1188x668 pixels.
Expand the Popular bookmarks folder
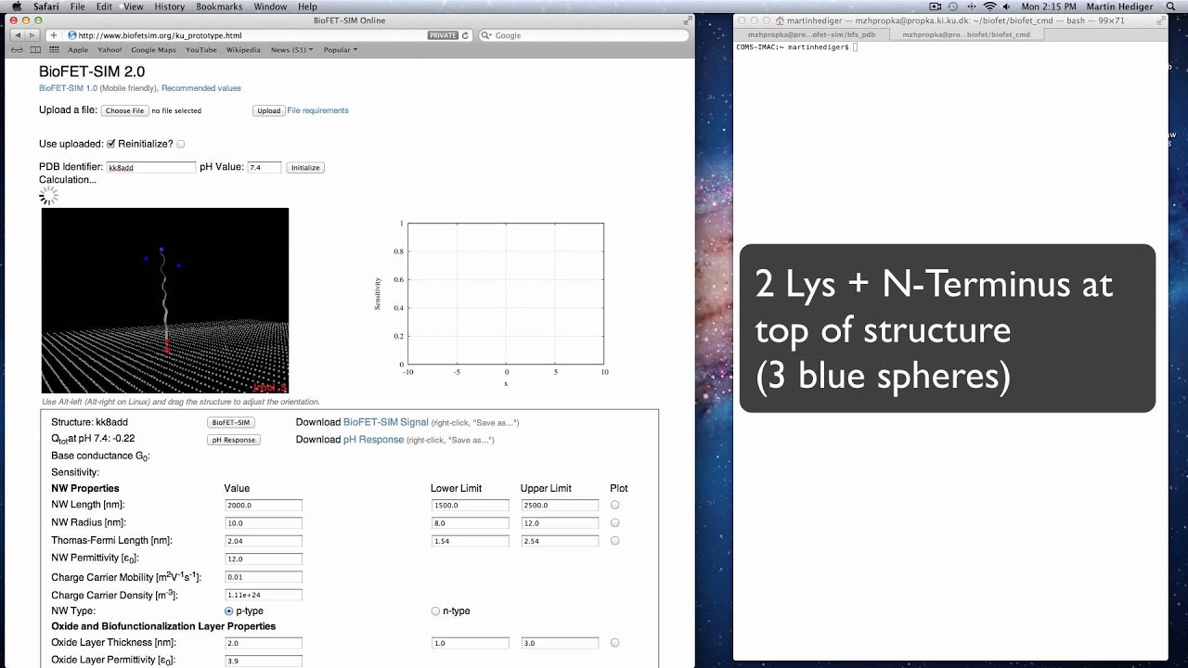tap(340, 50)
